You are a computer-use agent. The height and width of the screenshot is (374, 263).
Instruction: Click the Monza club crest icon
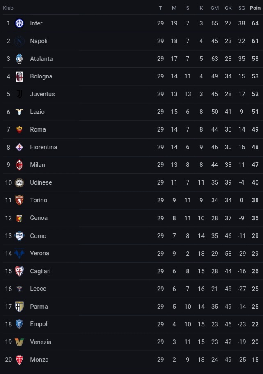[x=19, y=360]
